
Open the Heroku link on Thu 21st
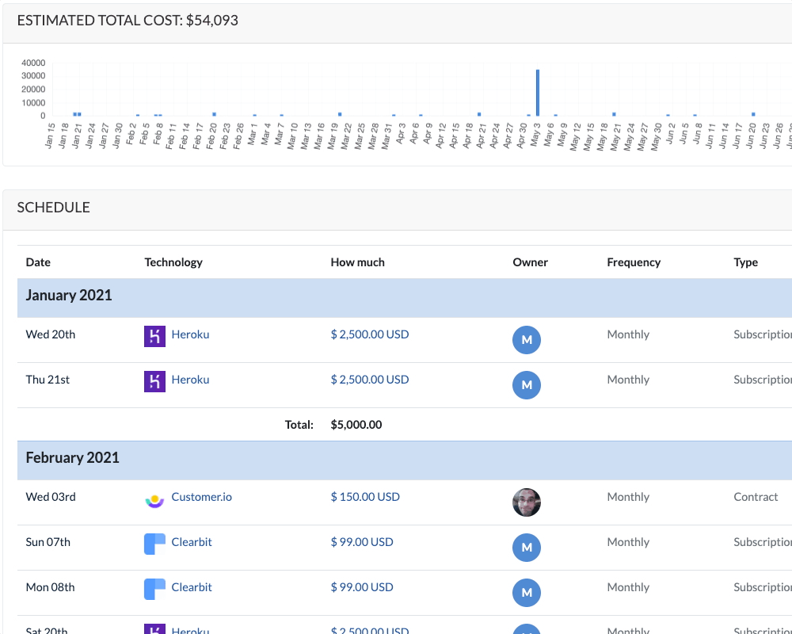pyautogui.click(x=190, y=379)
